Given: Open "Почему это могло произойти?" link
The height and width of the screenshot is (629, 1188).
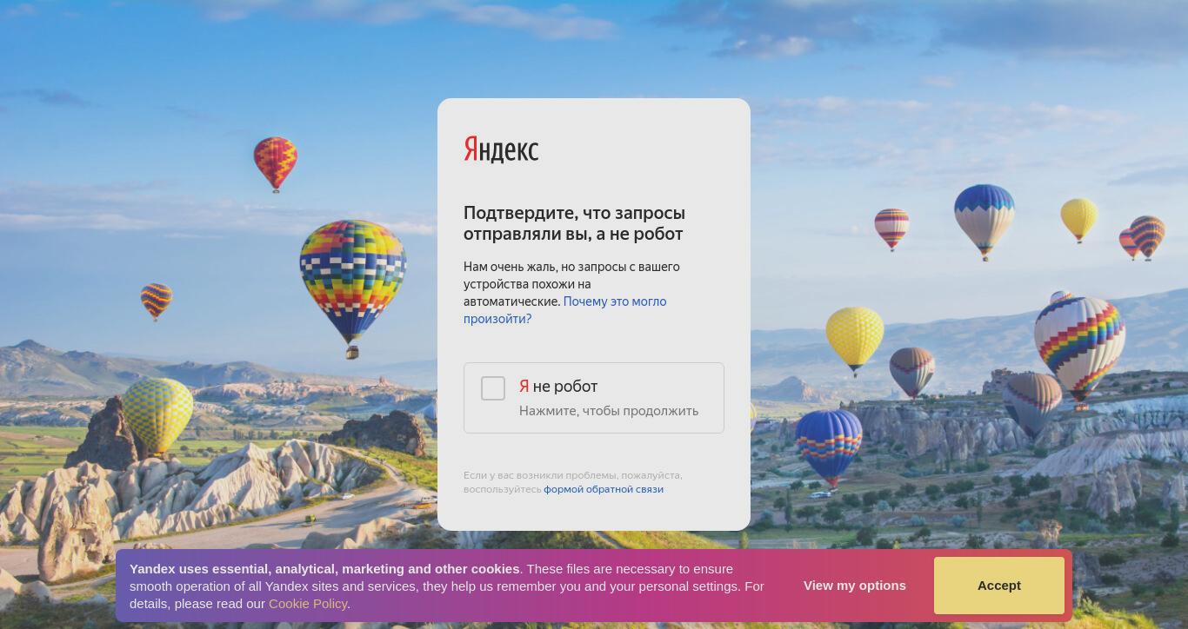Looking at the screenshot, I should [565, 310].
